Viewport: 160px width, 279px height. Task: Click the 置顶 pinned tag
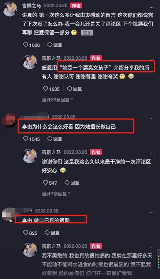pos(87,33)
